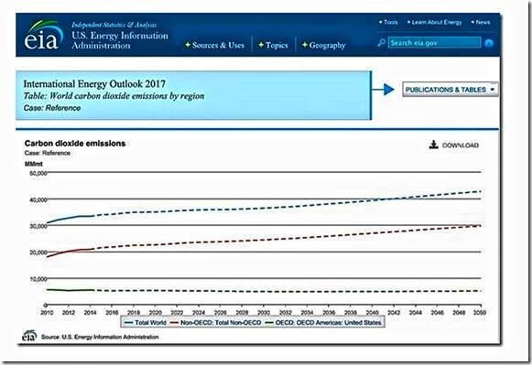The image size is (532, 365).
Task: Click the download arrow icon
Action: [x=433, y=145]
